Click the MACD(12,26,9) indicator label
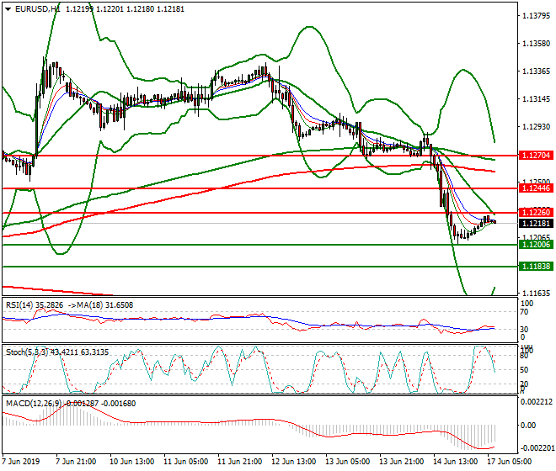This screenshot has height=471, width=556. click(31, 403)
